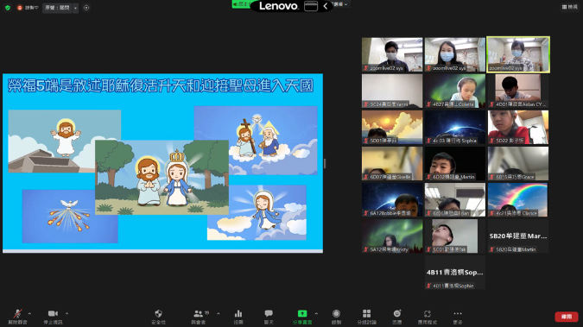Select the 5D22 participant video tile
The height and width of the screenshot is (327, 583).
coord(518,127)
